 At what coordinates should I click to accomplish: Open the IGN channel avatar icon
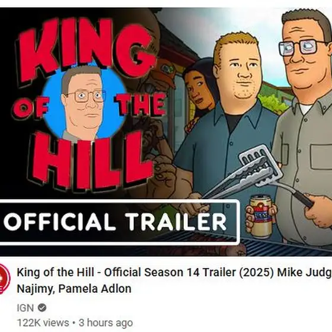point(4,278)
